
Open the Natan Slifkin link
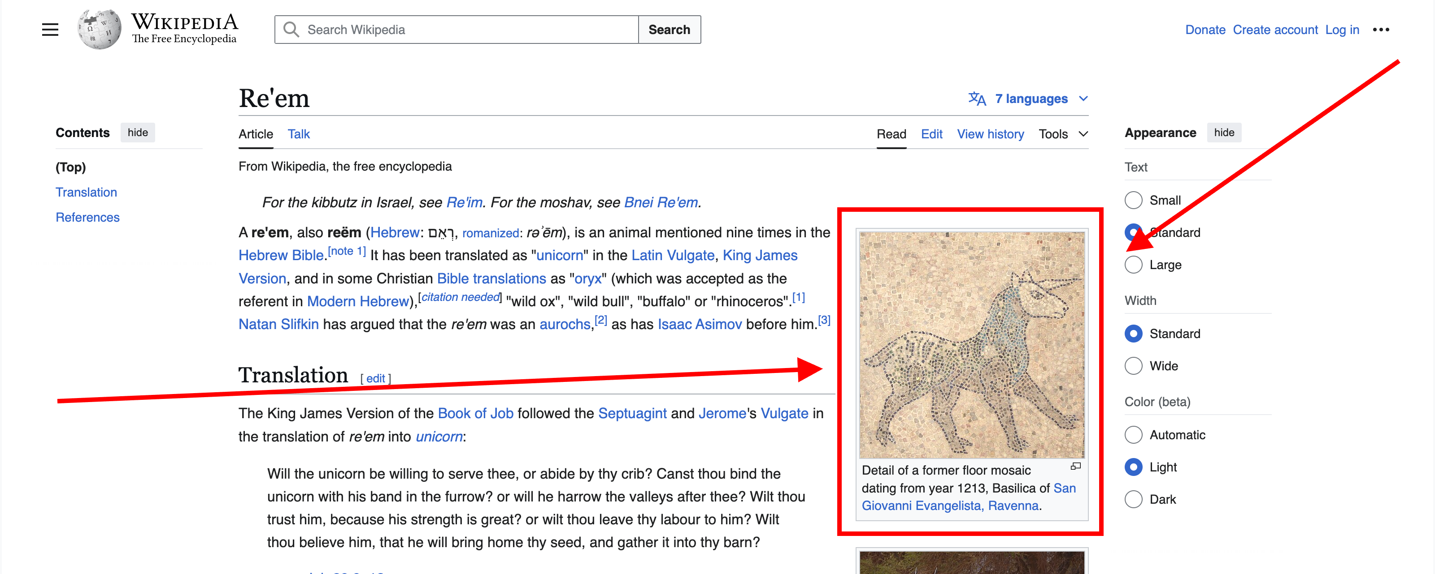278,324
